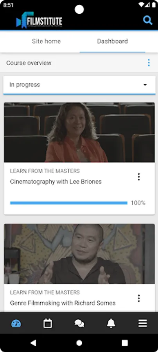Tap the Richard Somes course thumbnail image
This screenshot has height=352, width=158.
coord(79,254)
